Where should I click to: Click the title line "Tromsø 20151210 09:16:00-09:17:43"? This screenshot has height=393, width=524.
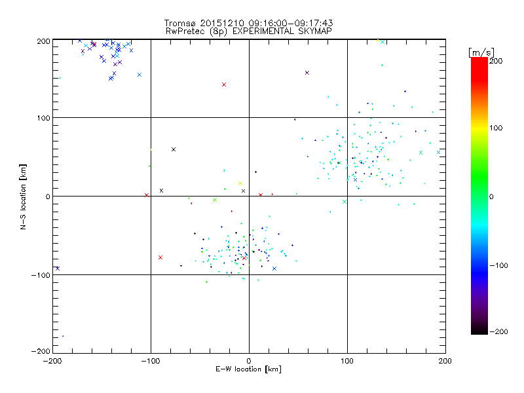coord(248,23)
